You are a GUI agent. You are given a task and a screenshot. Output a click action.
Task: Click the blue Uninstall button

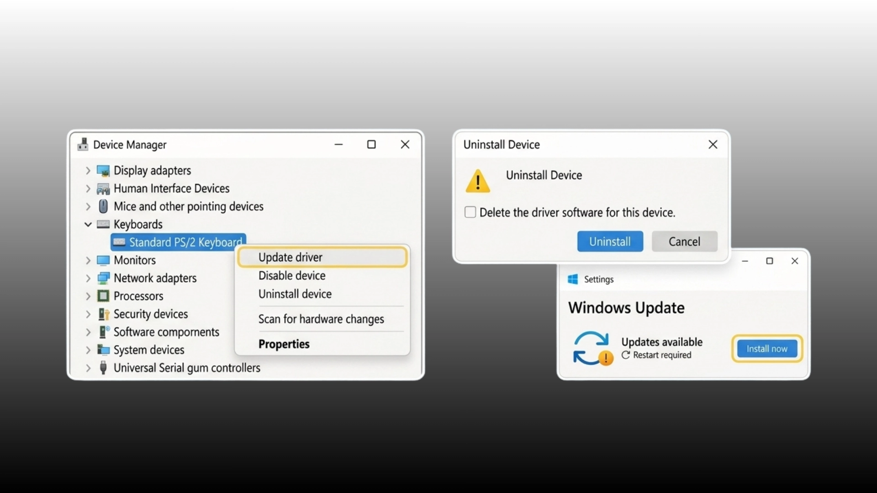610,241
